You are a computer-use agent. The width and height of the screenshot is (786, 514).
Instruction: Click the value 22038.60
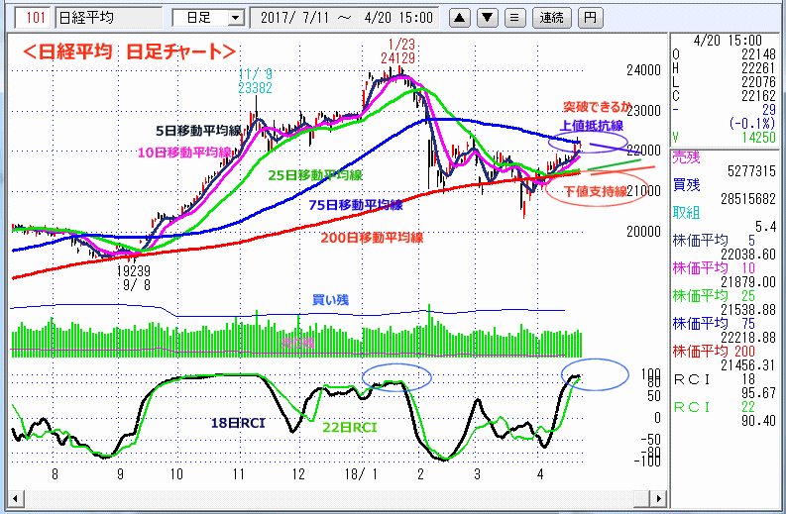coord(748,254)
